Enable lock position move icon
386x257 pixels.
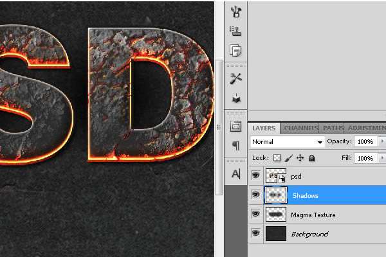pyautogui.click(x=300, y=157)
